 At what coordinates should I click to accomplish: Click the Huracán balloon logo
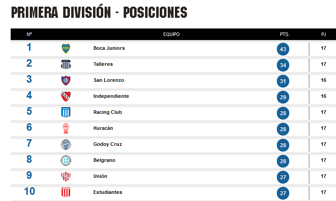tap(66, 129)
